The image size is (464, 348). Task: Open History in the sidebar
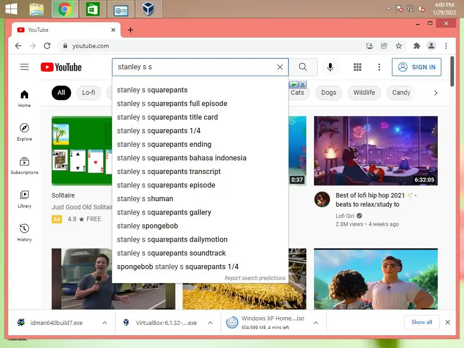24,232
